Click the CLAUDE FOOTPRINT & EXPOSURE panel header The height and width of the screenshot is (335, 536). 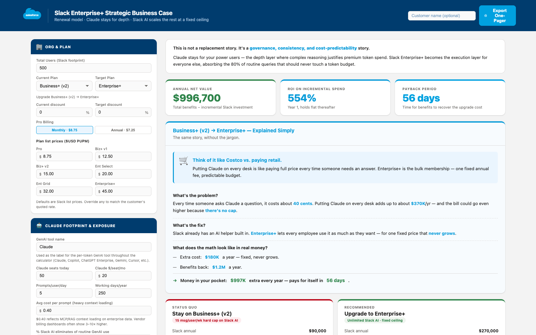click(94, 226)
